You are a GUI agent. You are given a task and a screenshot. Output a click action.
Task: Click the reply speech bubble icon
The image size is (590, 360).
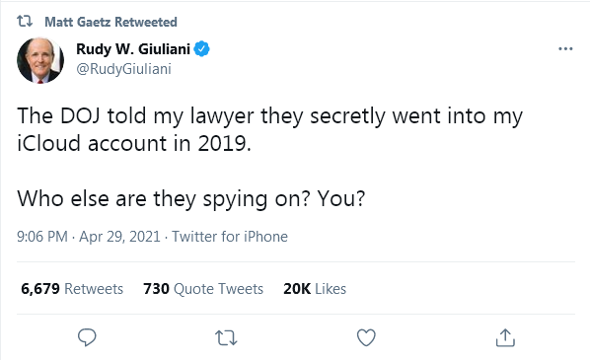pos(87,337)
